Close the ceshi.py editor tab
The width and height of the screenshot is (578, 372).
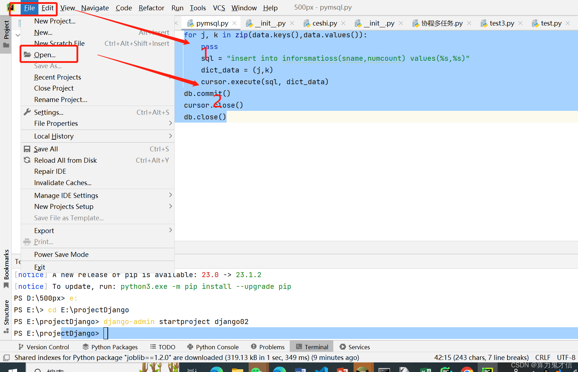(343, 23)
